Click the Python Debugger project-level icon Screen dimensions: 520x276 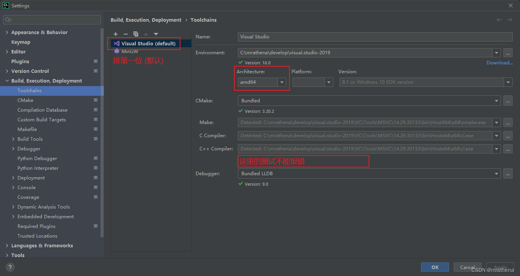pyautogui.click(x=96, y=158)
